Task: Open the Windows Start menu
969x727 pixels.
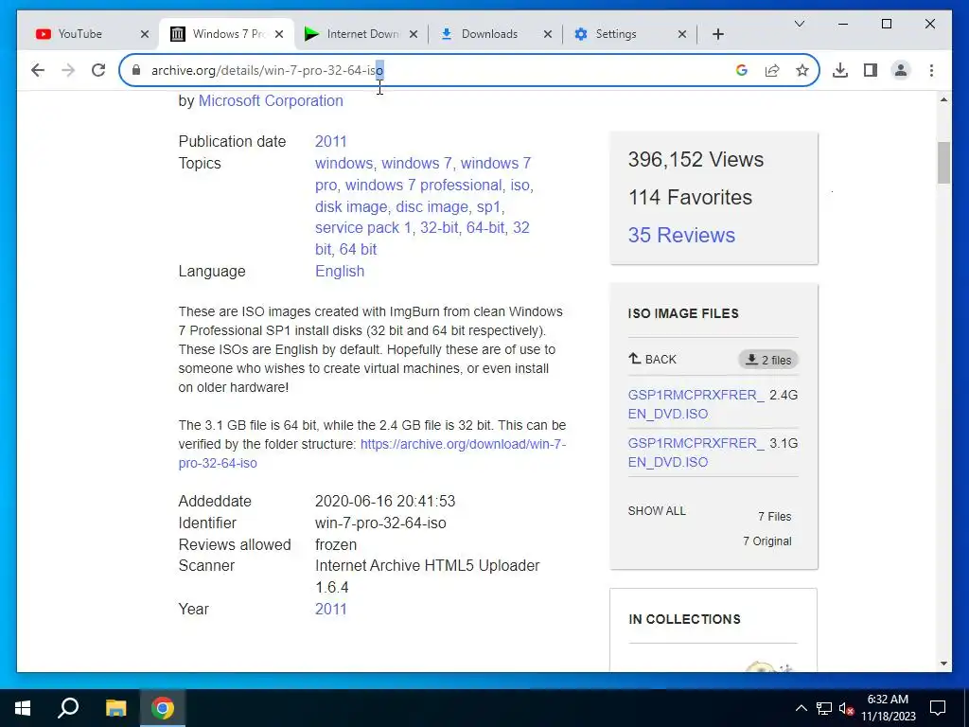Action: coord(23,708)
